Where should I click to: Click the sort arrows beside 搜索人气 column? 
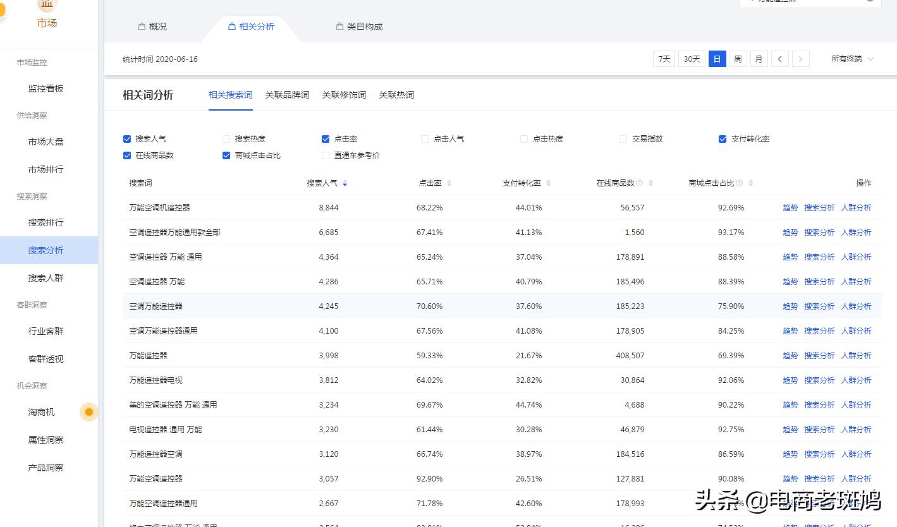(345, 183)
